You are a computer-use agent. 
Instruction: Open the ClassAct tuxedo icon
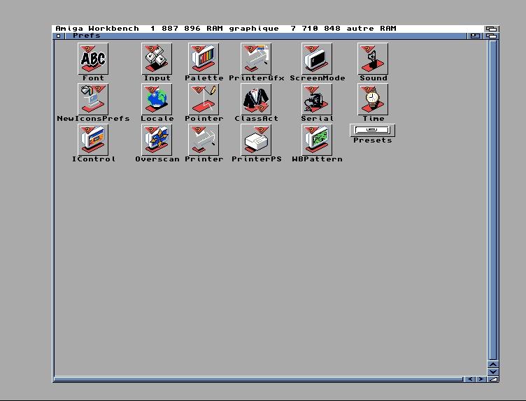[x=256, y=99]
